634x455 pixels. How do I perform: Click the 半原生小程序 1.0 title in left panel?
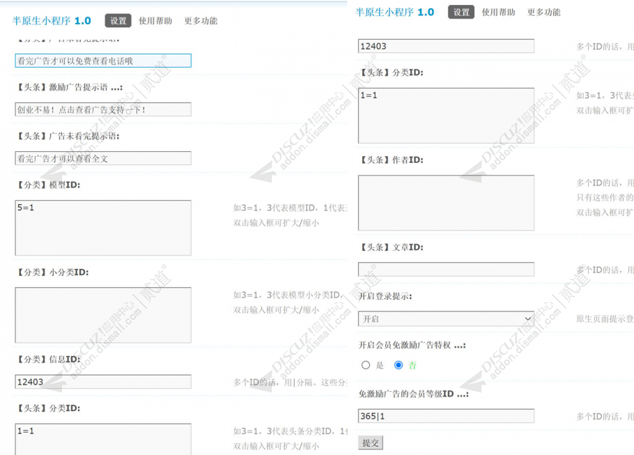point(52,21)
